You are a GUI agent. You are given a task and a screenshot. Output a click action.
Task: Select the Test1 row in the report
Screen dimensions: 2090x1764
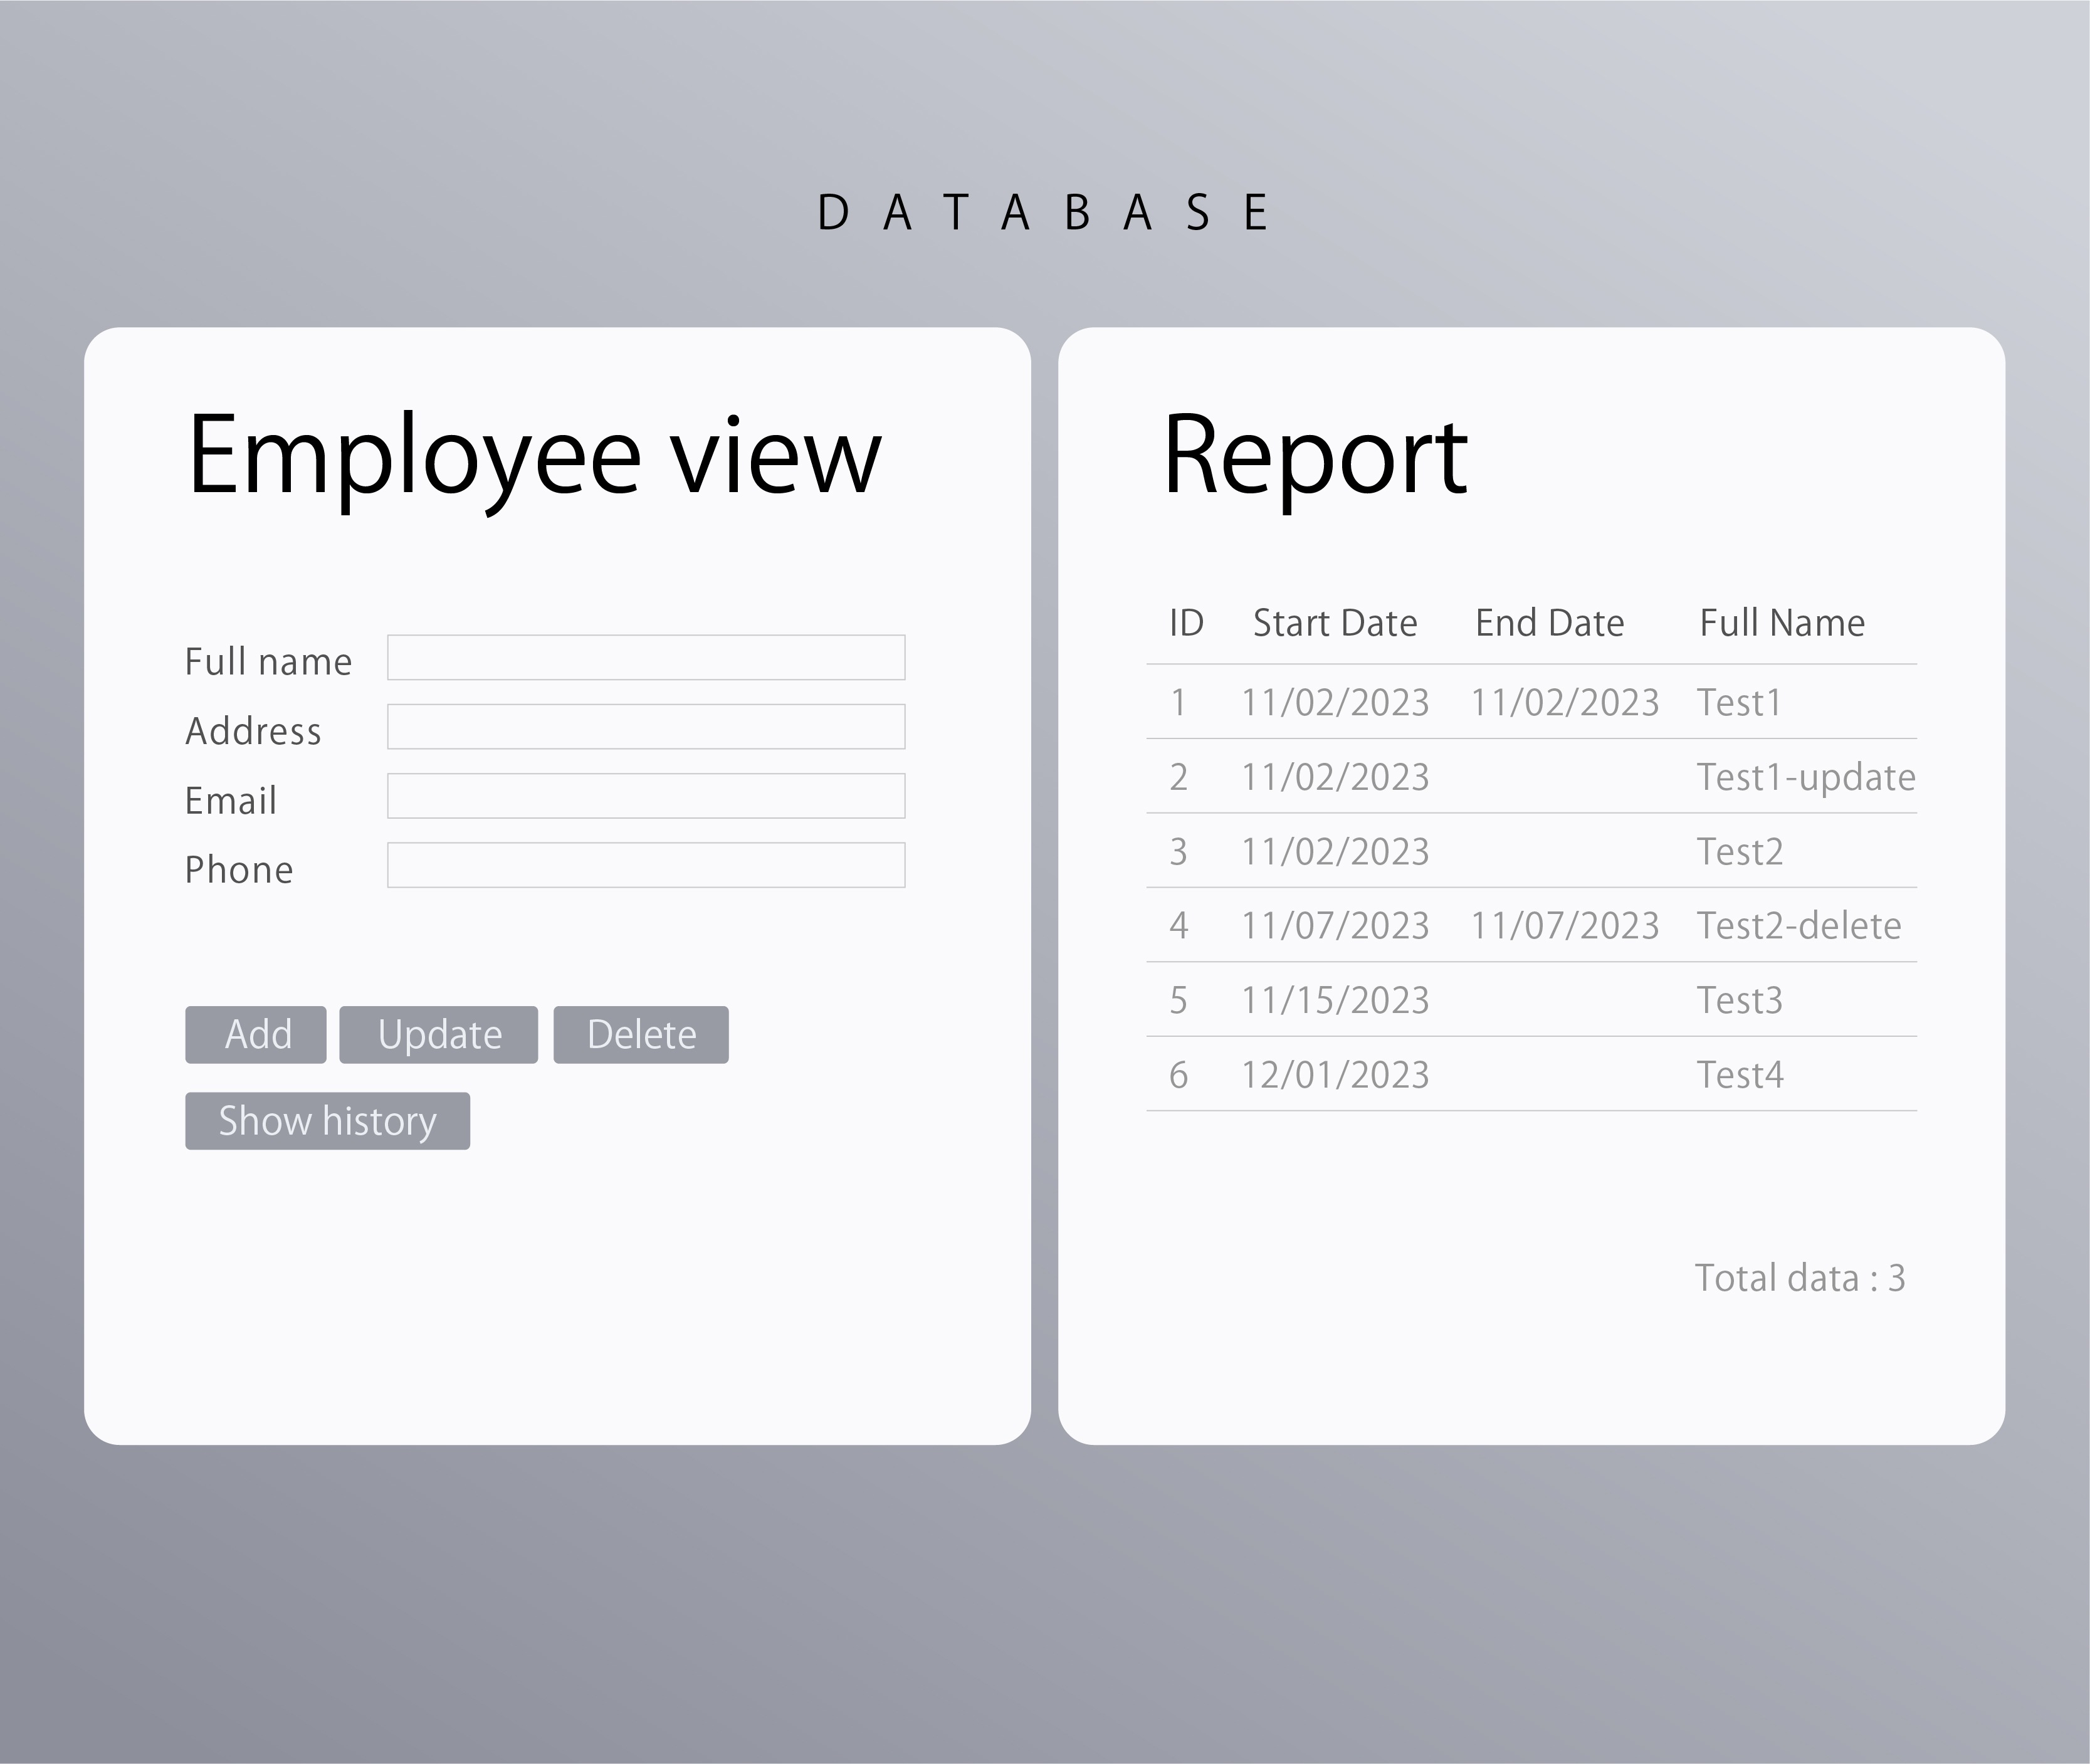[x=1531, y=703]
